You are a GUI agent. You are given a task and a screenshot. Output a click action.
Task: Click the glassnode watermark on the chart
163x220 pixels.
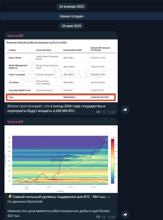60,160
